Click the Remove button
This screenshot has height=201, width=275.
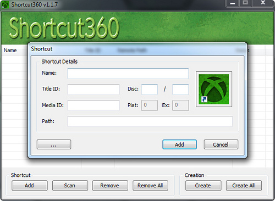(x=110, y=186)
